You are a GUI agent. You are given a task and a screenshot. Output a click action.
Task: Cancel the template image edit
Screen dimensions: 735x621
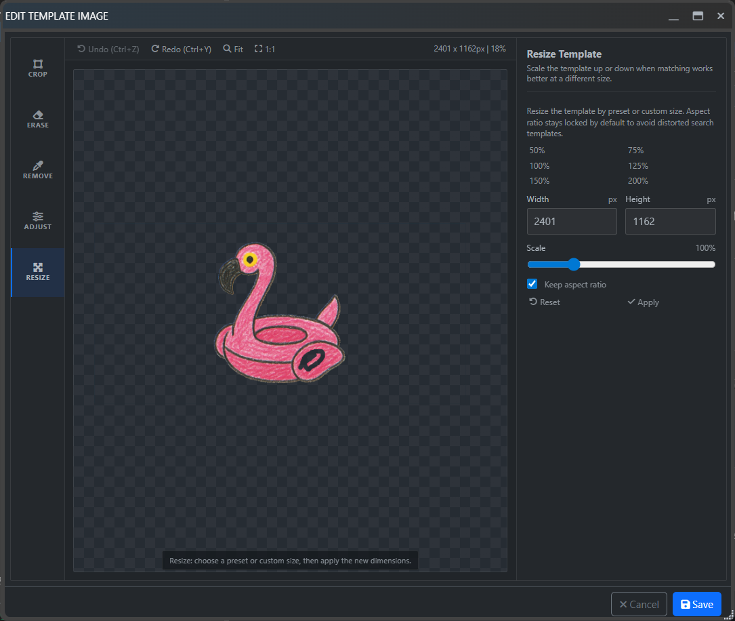point(639,604)
